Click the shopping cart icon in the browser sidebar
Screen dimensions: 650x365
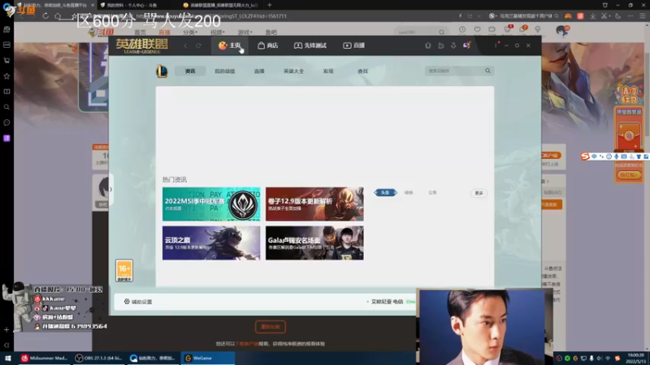coord(6,60)
